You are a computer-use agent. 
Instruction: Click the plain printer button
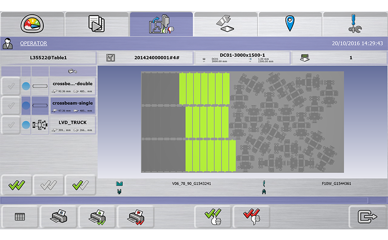pyautogui.click(x=58, y=217)
